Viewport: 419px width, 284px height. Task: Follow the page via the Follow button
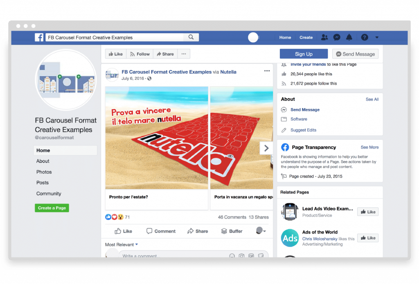[x=140, y=54]
